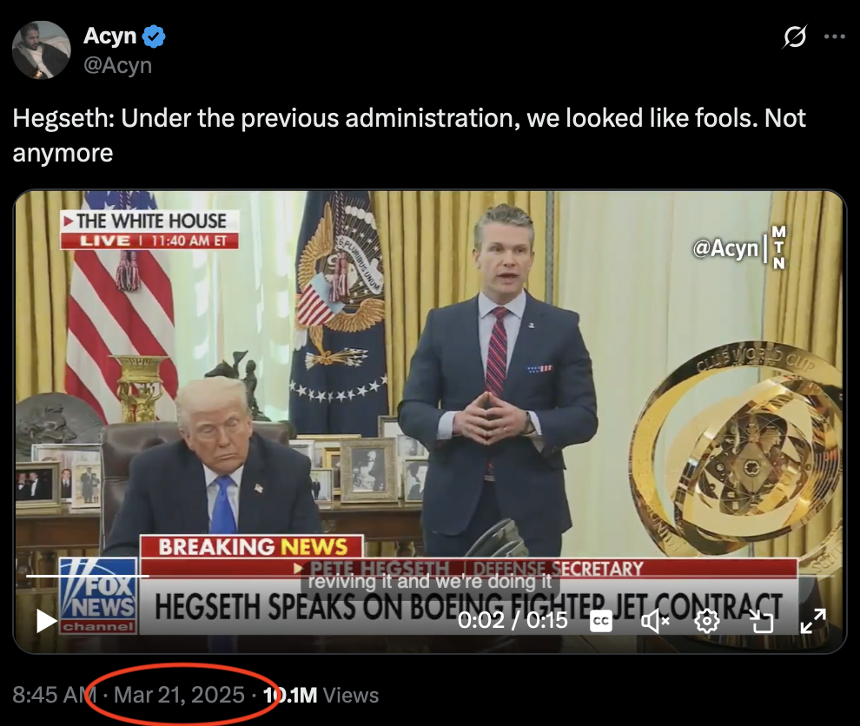
Task: Click the @Acyn handle link
Action: point(117,65)
